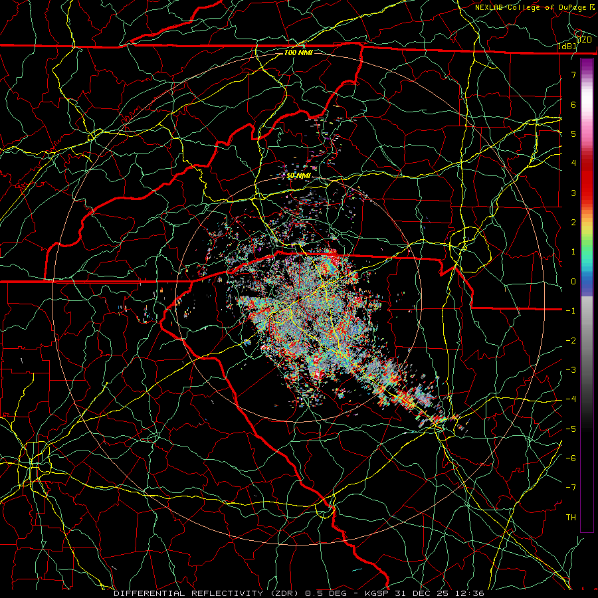Screen dimensions: 598x598
Task: Click the -1 value on color scale
Action: (x=571, y=311)
